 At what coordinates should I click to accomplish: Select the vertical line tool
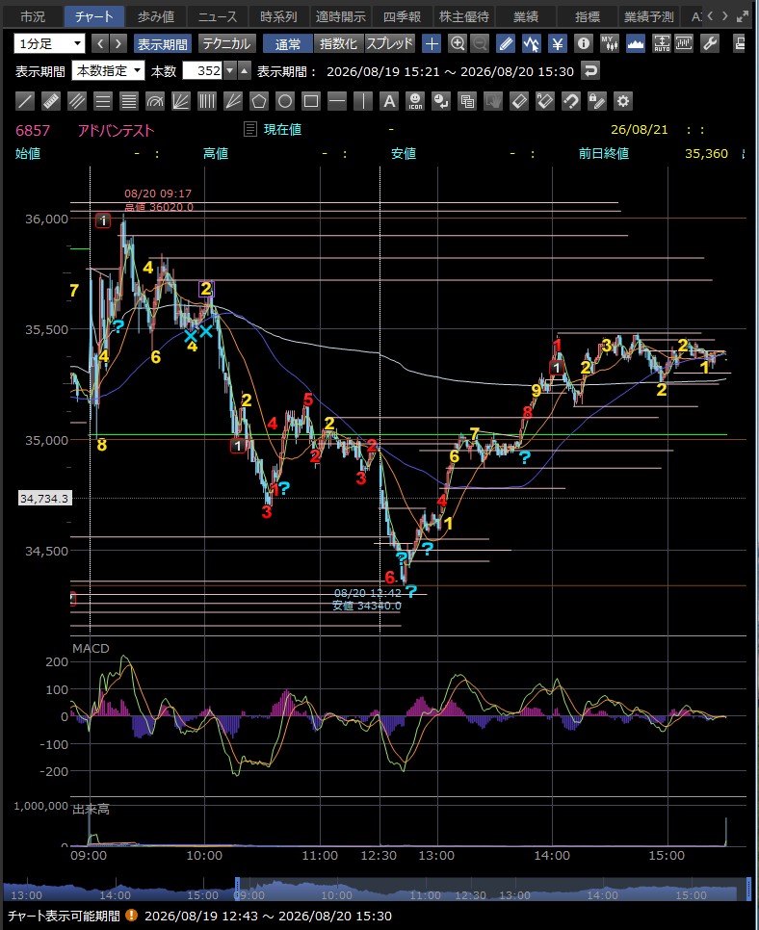[363, 101]
